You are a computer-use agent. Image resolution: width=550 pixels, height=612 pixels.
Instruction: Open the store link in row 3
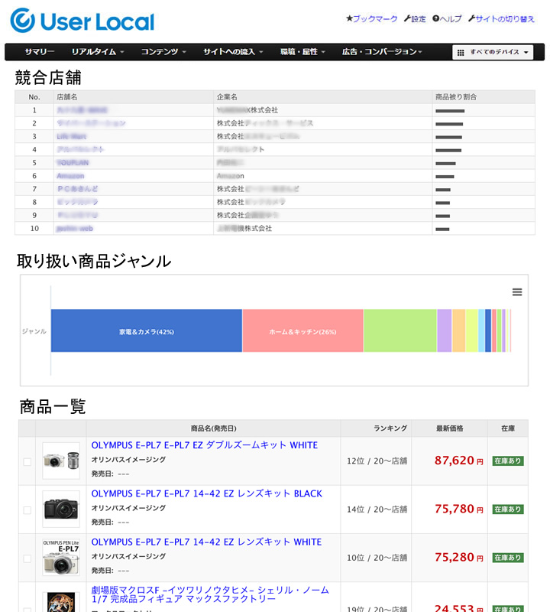71,137
